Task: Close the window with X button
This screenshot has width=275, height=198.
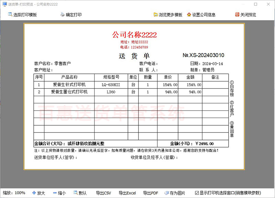Action: [x=268, y=4]
